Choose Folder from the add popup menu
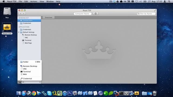 [x=29, y=62]
